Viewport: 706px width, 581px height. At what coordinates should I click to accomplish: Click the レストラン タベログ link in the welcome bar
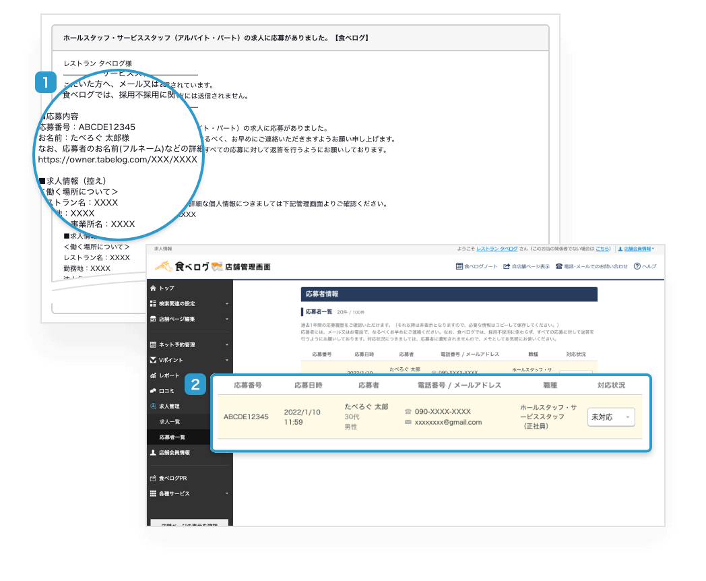pos(497,249)
